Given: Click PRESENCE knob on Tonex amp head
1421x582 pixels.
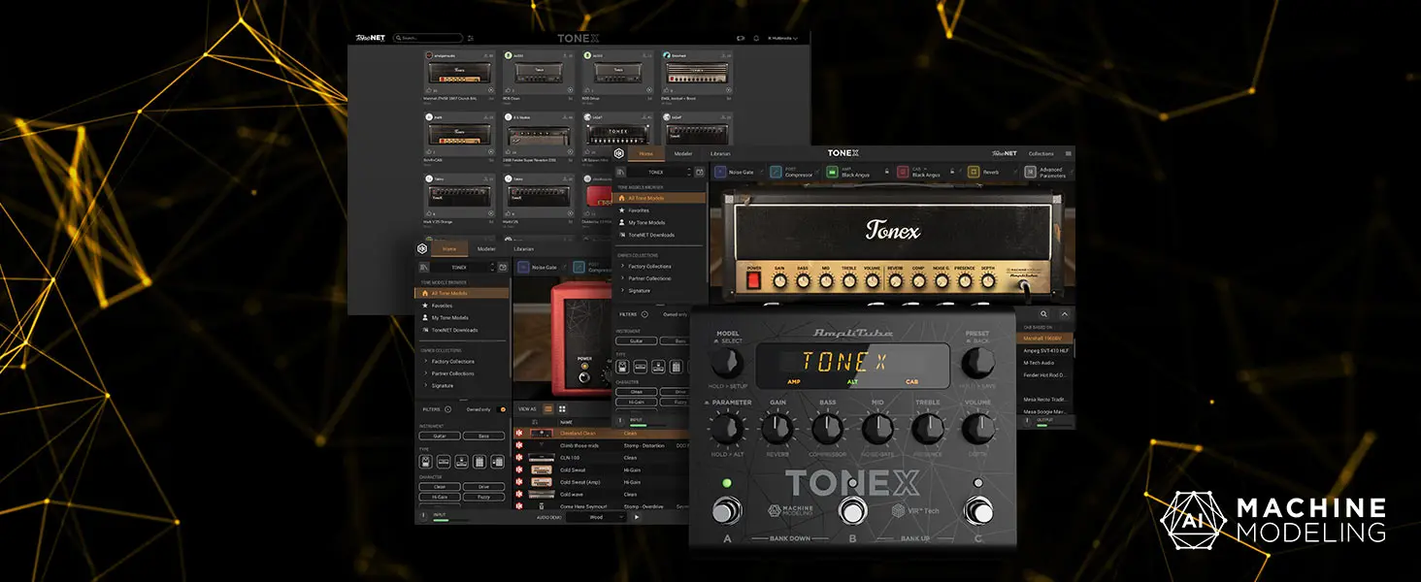Looking at the screenshot, I should (x=965, y=281).
